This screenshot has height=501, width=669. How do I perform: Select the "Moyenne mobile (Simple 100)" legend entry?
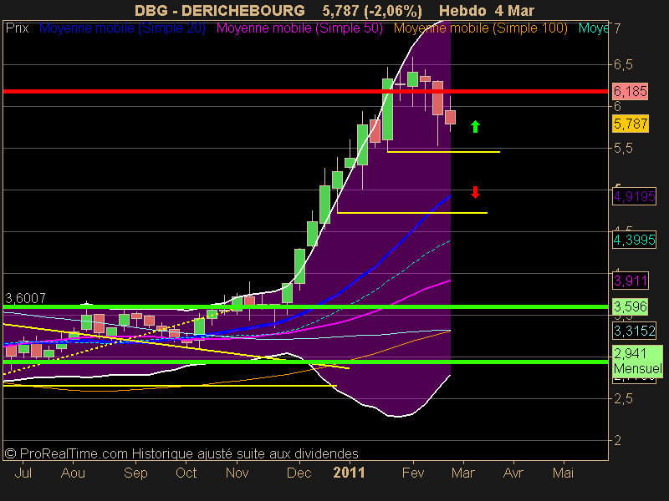[480, 28]
